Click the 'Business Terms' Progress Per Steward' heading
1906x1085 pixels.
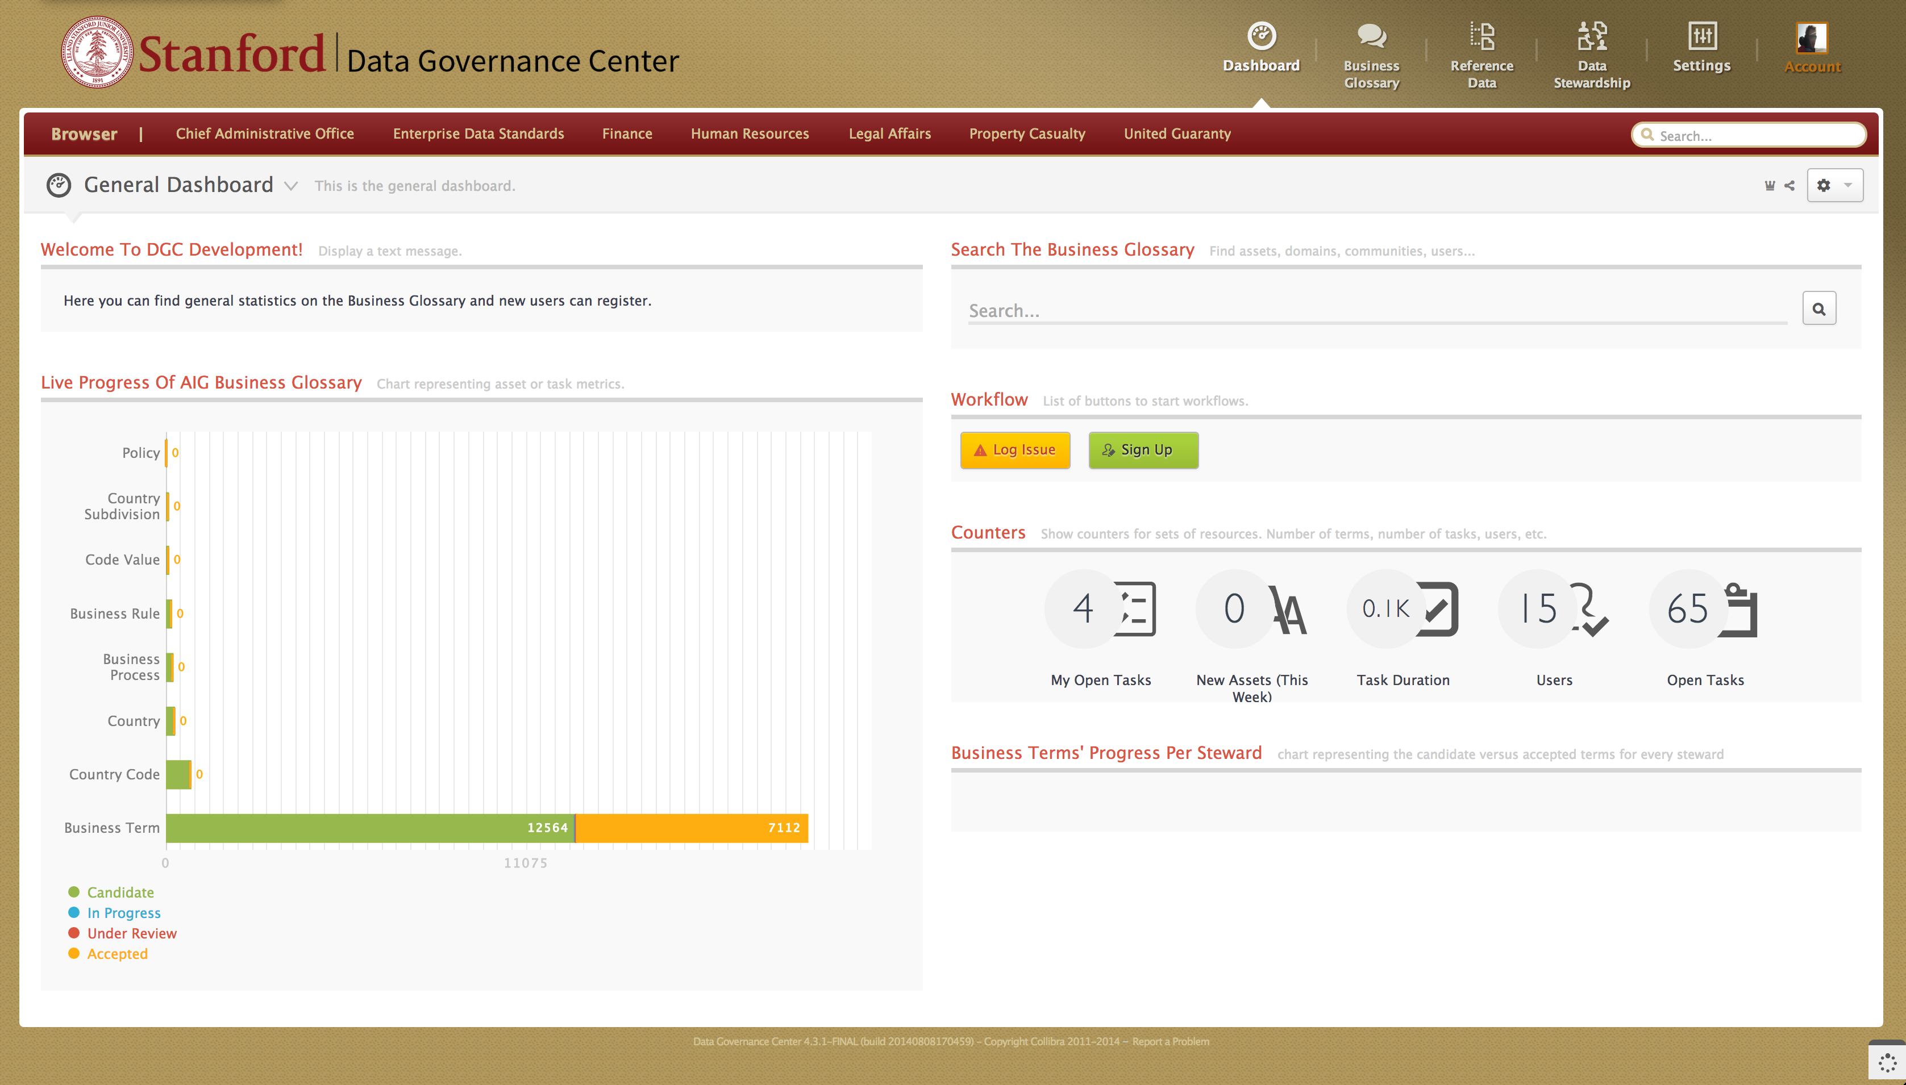pyautogui.click(x=1105, y=753)
